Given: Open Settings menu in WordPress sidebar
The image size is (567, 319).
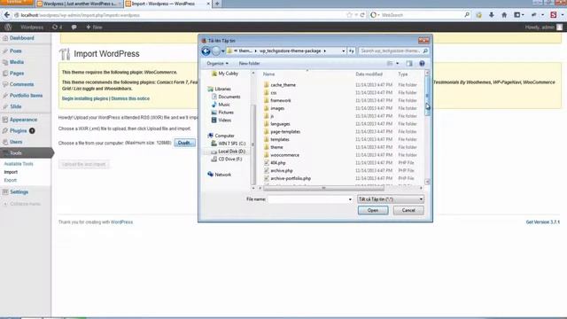Looking at the screenshot, I should (x=19, y=192).
